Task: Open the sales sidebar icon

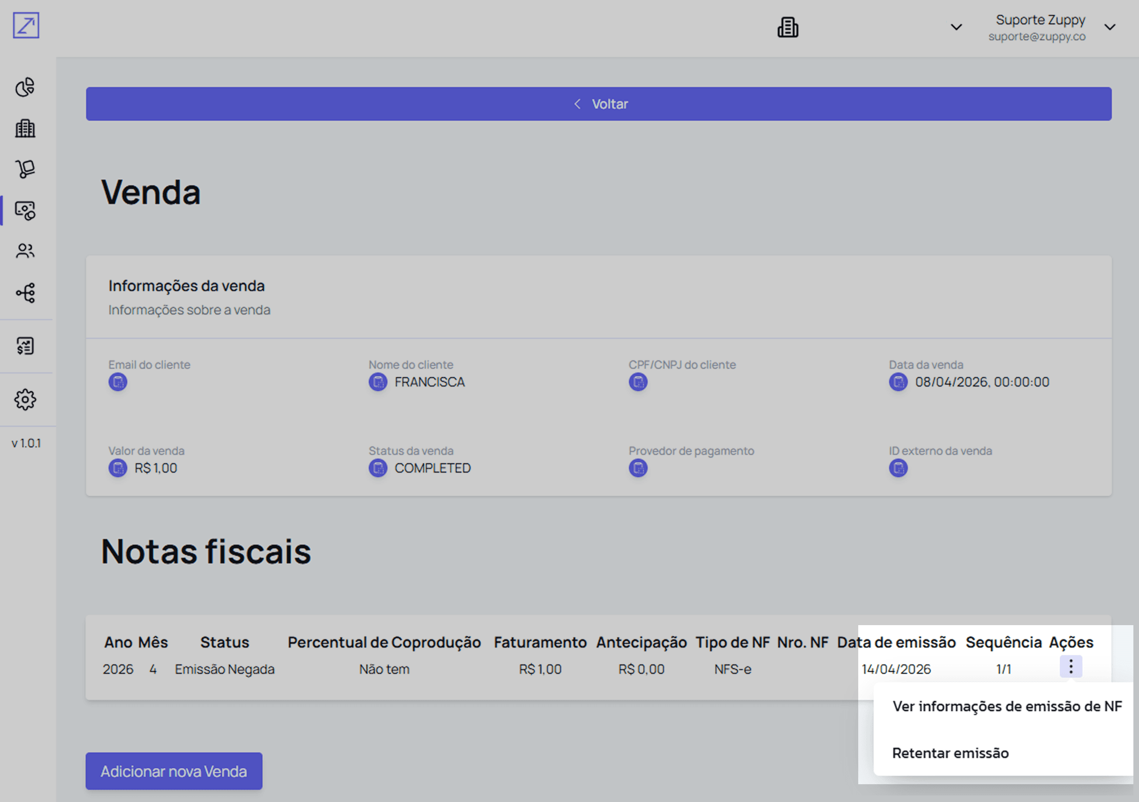Action: click(25, 210)
